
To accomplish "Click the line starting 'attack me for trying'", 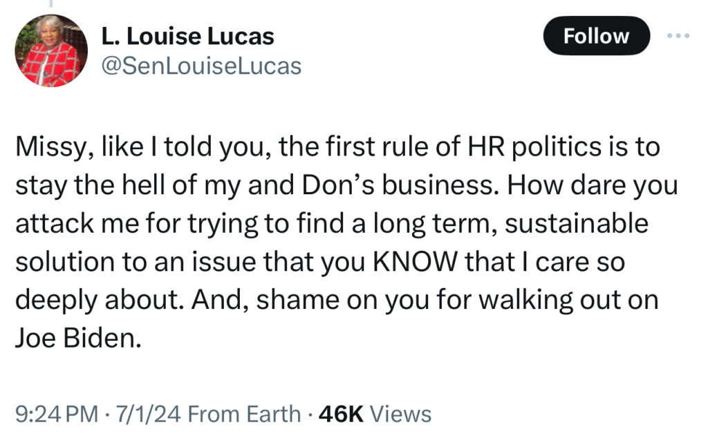I will [x=332, y=224].
